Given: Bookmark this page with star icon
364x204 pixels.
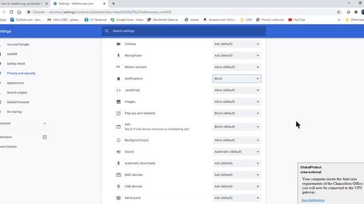Looking at the screenshot, I should pyautogui.click(x=338, y=12).
